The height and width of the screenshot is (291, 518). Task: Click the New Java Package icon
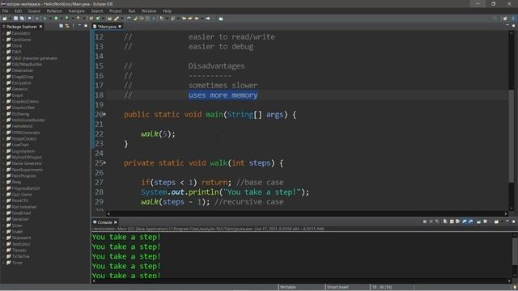click(x=91, y=19)
